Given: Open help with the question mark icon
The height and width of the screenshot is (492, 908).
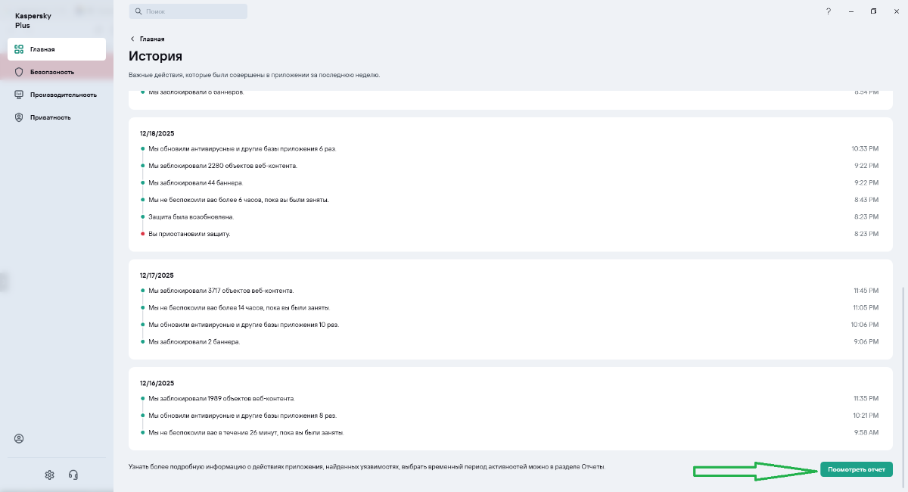Looking at the screenshot, I should click(829, 11).
